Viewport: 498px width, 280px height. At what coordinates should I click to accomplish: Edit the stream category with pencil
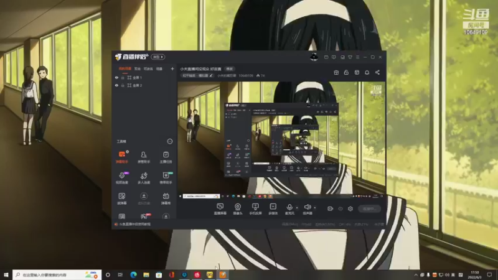[x=211, y=75]
